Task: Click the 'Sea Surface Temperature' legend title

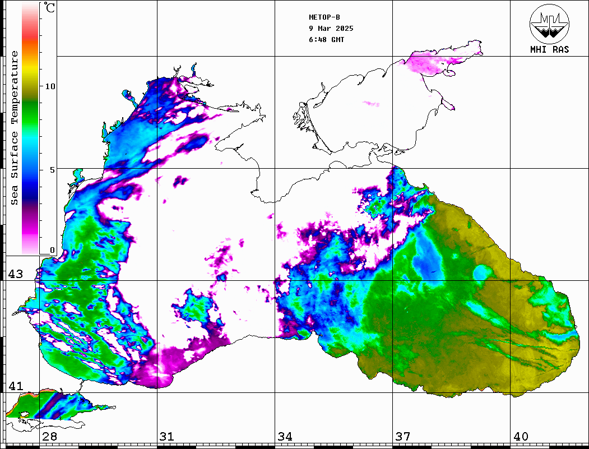Action: pyautogui.click(x=15, y=128)
